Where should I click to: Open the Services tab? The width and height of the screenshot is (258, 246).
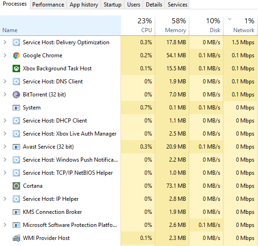point(178,5)
